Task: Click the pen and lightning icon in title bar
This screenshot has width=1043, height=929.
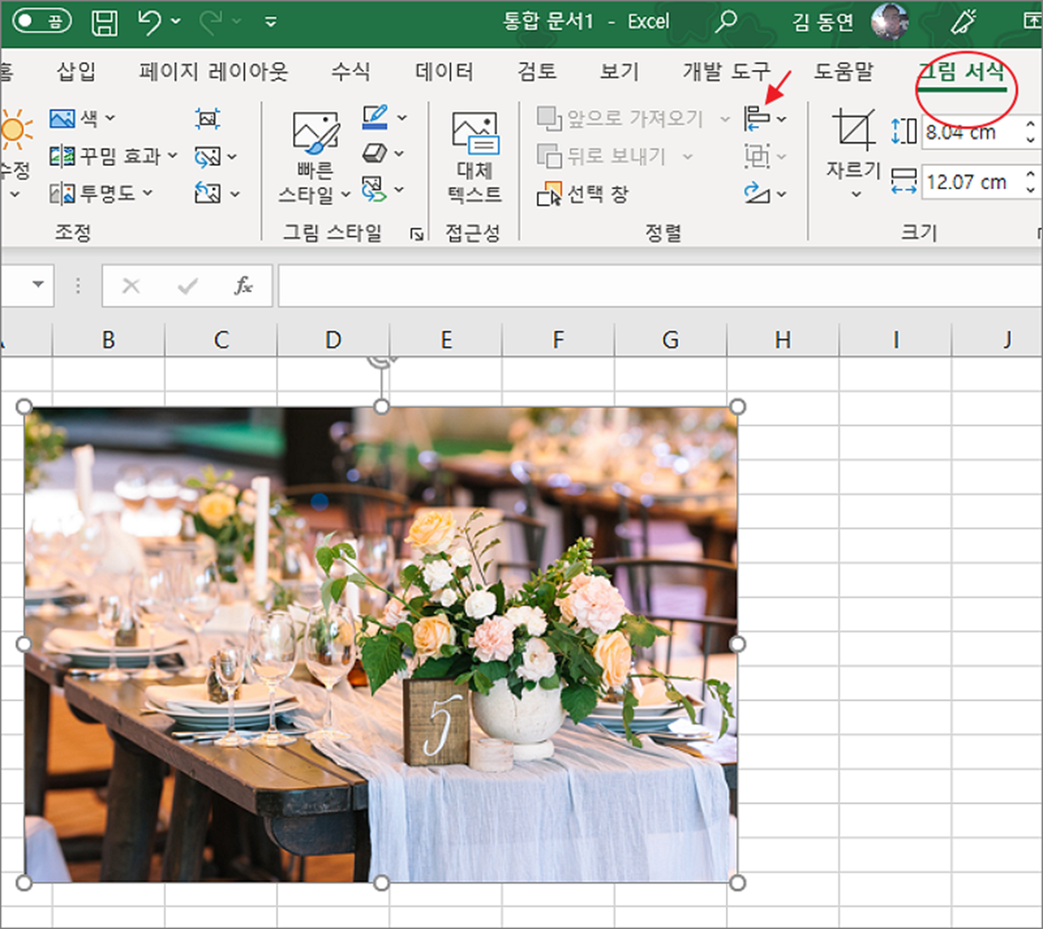Action: point(965,21)
